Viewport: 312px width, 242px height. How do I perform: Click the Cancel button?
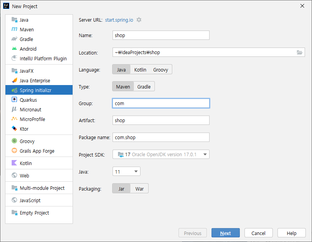(x=258, y=233)
